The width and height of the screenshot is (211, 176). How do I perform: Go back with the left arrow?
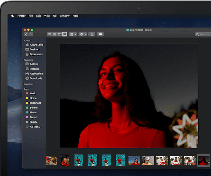click(x=26, y=34)
